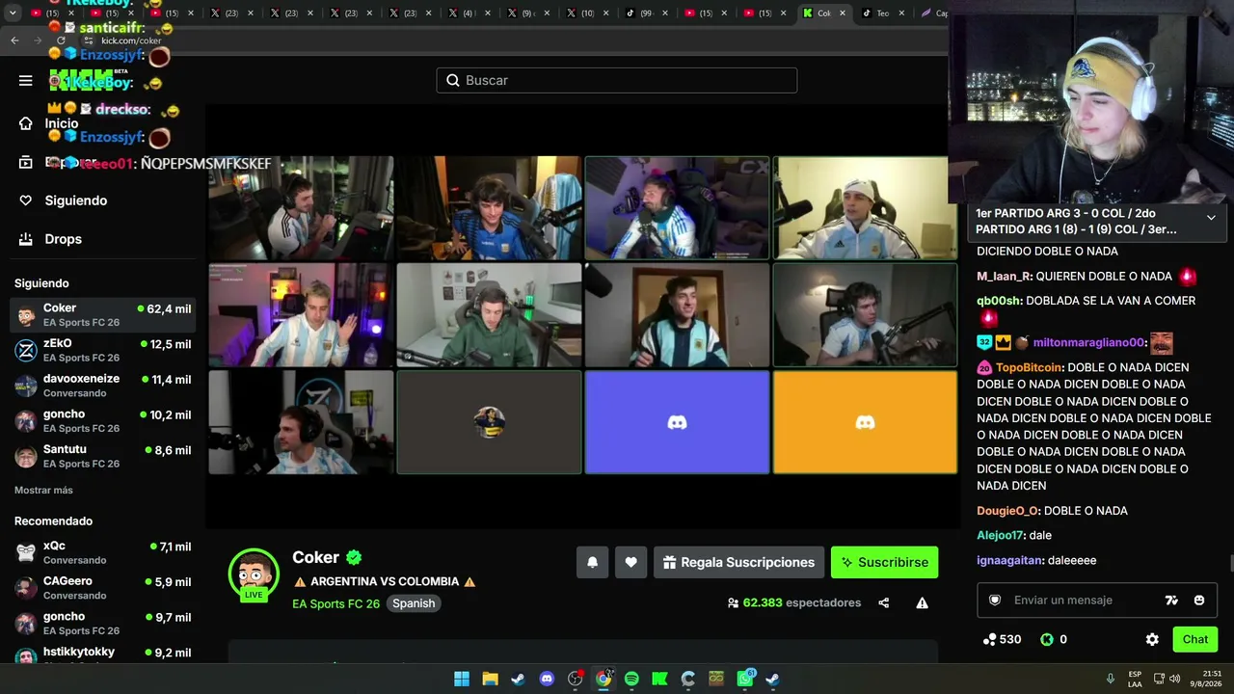Click the Chrome icon in taskbar
This screenshot has width=1234, height=694.
(604, 679)
